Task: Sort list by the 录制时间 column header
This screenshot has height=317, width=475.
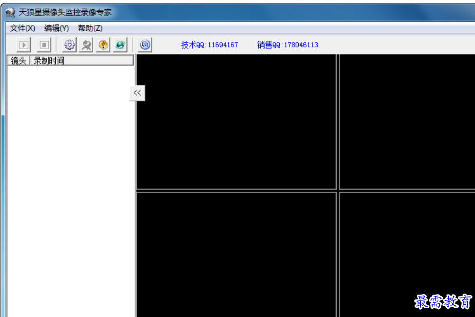Action: click(x=82, y=60)
